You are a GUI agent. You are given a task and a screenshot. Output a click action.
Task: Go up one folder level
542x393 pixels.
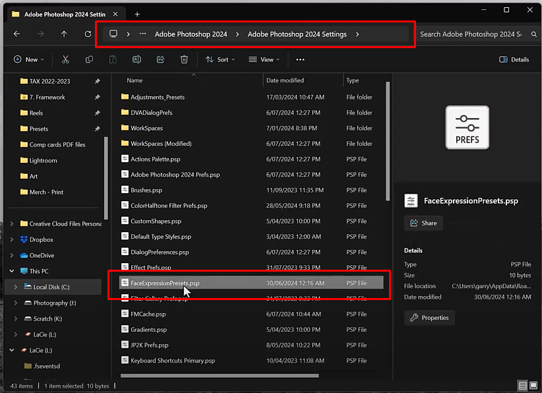64,34
